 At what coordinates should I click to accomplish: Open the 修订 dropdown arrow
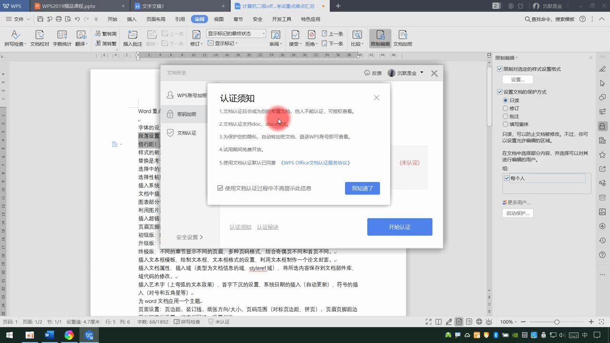201,43
